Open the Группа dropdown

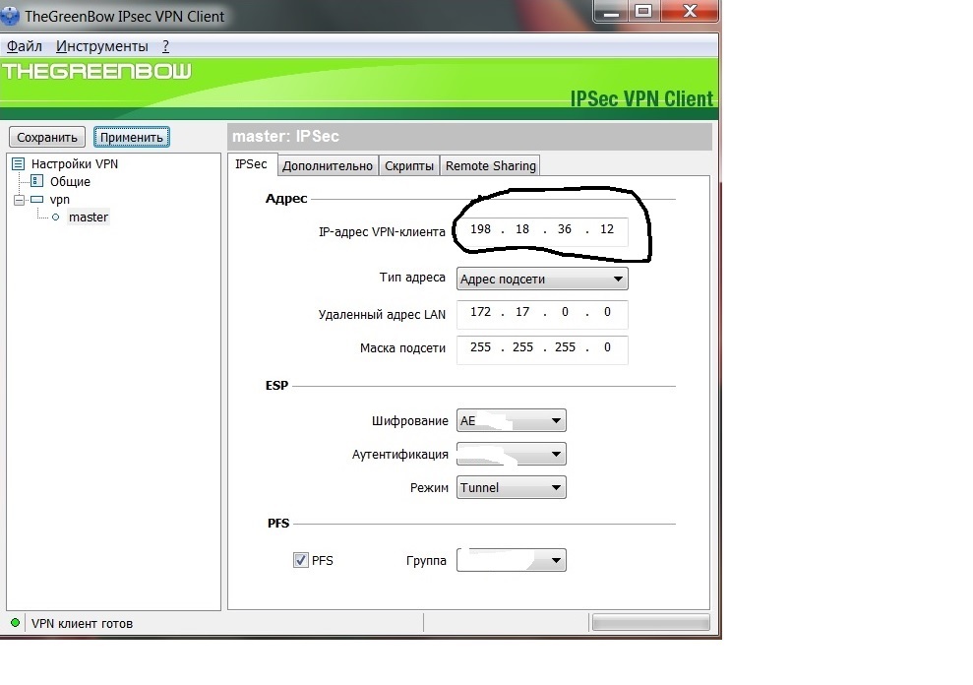point(512,560)
